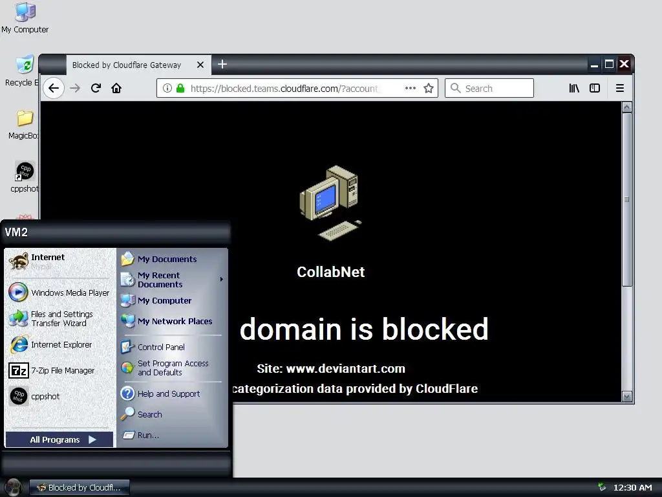Open the browser Library icon

574,88
